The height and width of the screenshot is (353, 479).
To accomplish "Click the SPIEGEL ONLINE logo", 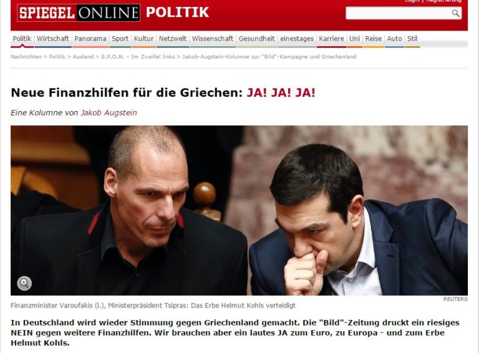I will pos(79,13).
